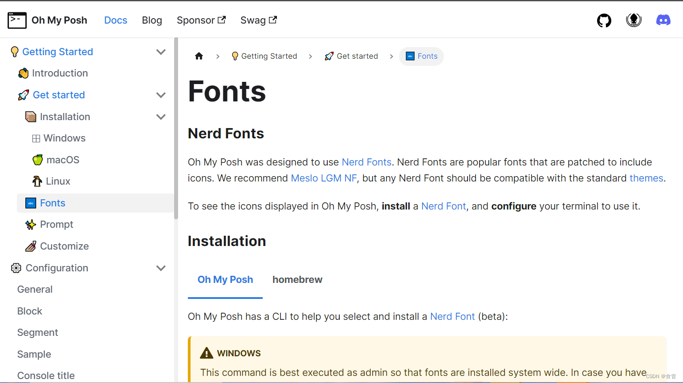Click the pencil icon beside Customize
The width and height of the screenshot is (683, 383).
click(x=31, y=246)
